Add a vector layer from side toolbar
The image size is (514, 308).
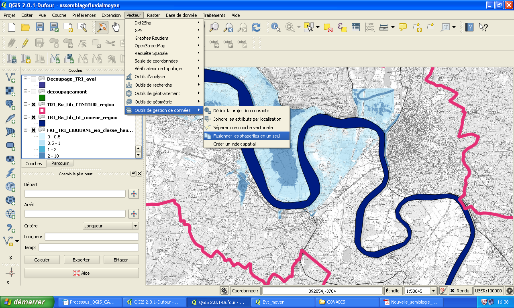click(x=10, y=77)
